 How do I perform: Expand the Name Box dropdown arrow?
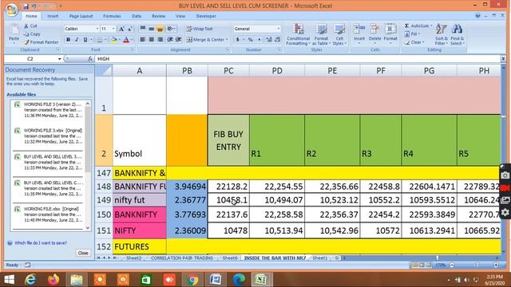coord(59,59)
